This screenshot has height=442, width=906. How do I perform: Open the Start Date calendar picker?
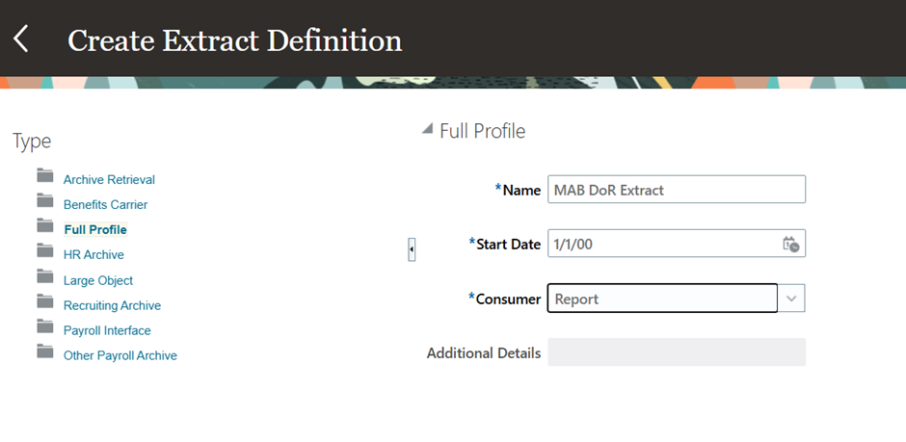(x=790, y=244)
